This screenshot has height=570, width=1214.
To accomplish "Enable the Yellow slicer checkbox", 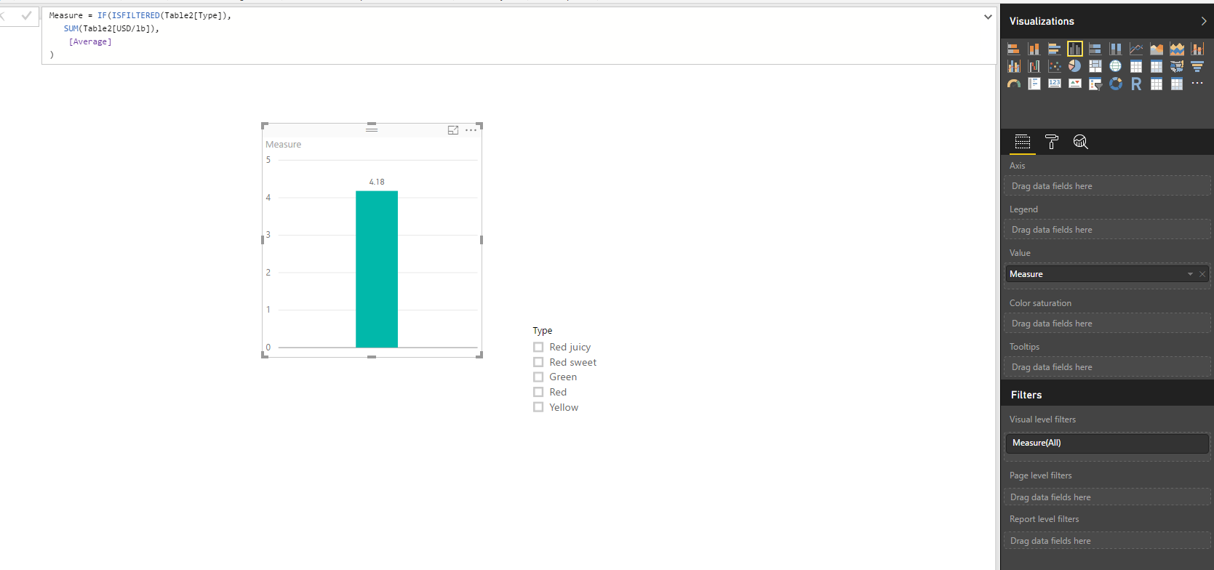I will pos(538,407).
